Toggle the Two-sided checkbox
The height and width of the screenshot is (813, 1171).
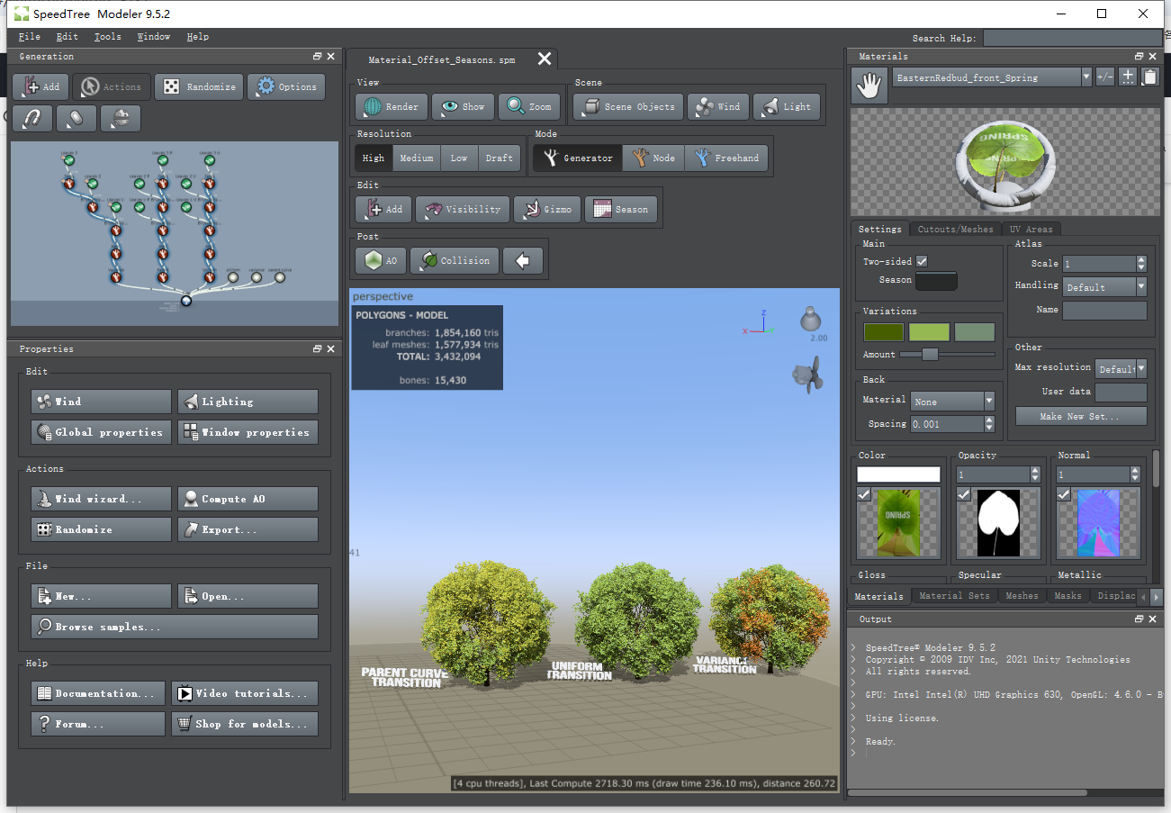[x=922, y=261]
